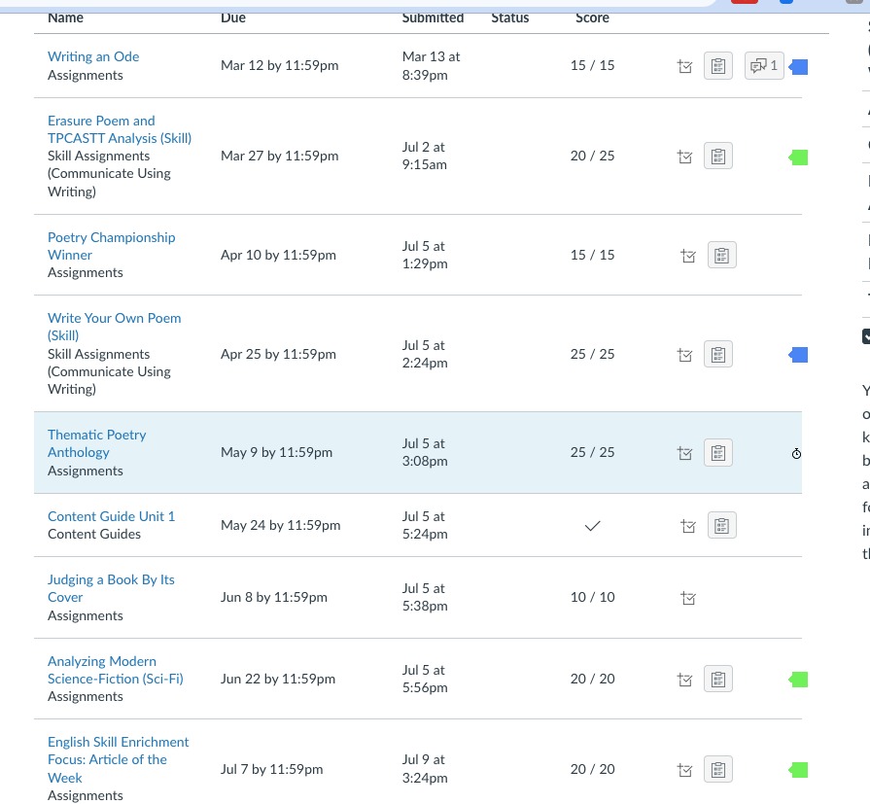Screen dimensions: 870x804
Task: Show rubric for Erasure Poem and TPCASTT Analysis
Action: point(717,157)
